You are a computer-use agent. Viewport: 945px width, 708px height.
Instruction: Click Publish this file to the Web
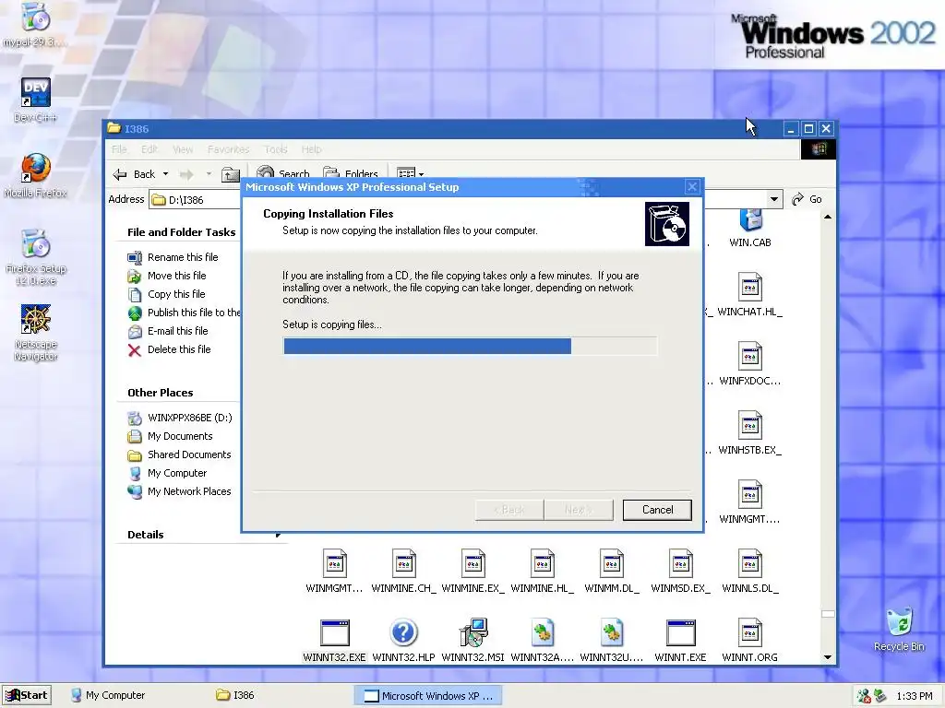(194, 313)
